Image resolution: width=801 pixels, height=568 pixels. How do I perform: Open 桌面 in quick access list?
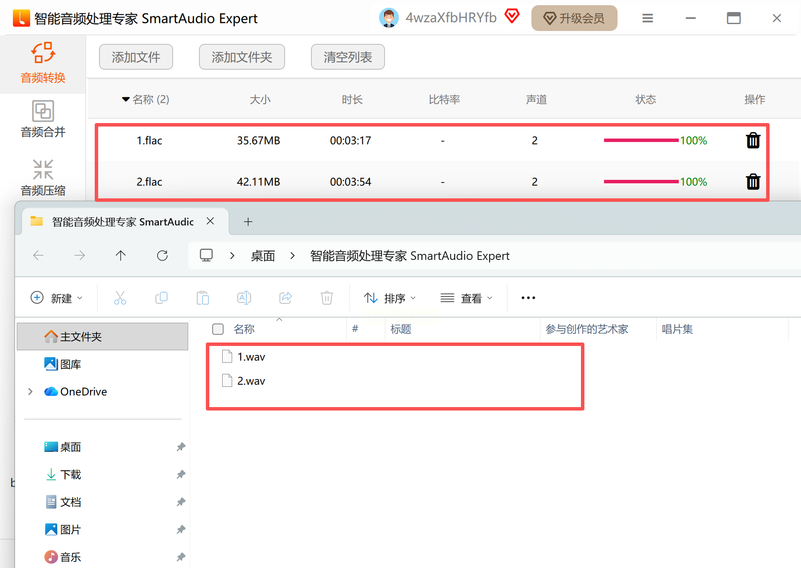[x=63, y=447]
